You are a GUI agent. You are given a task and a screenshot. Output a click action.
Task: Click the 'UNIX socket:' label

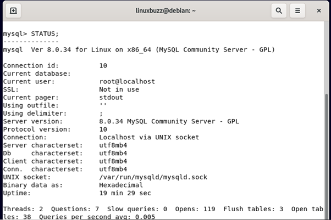click(x=27, y=177)
